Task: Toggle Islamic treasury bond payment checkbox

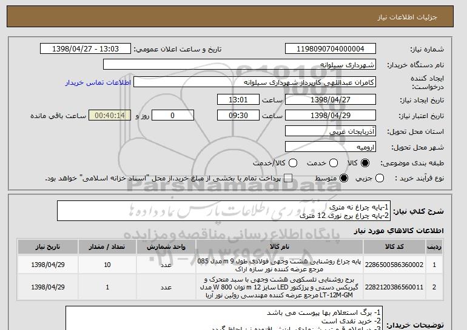Action: pos(288,178)
